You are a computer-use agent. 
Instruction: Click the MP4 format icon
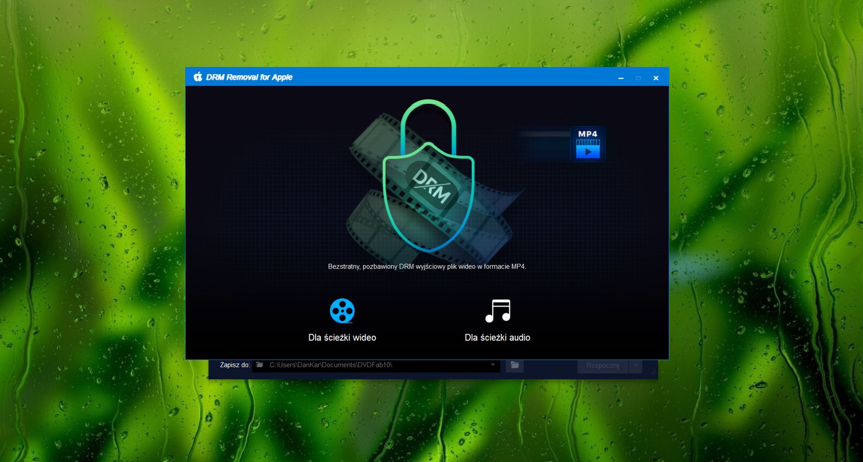tap(588, 144)
